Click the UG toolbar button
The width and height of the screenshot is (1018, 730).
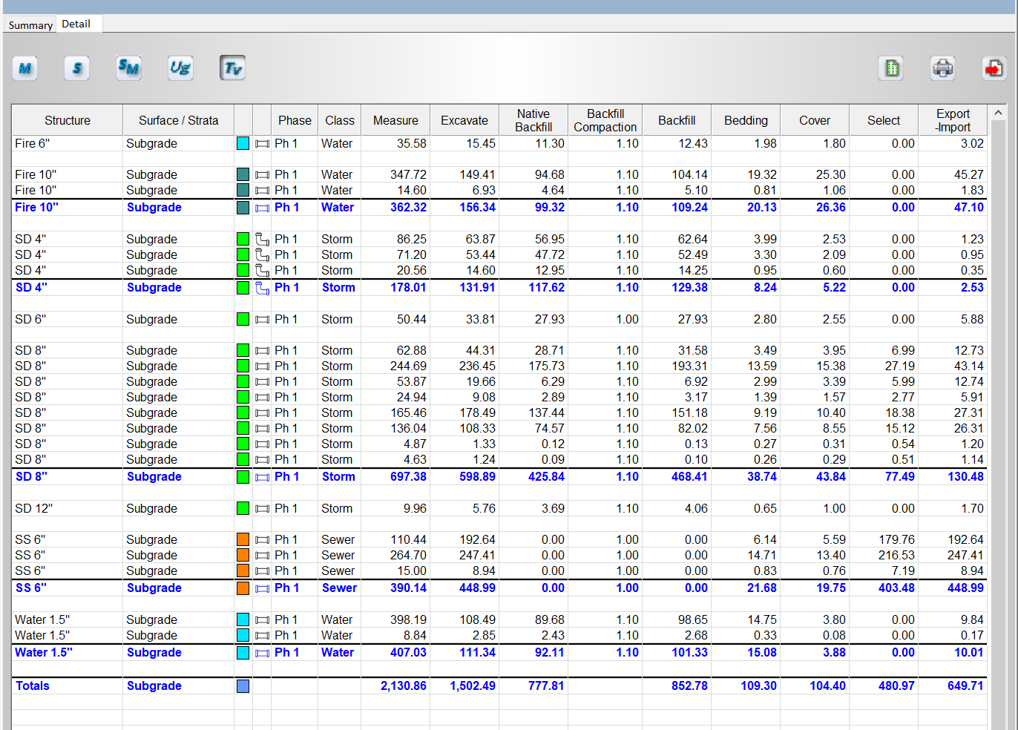(180, 68)
